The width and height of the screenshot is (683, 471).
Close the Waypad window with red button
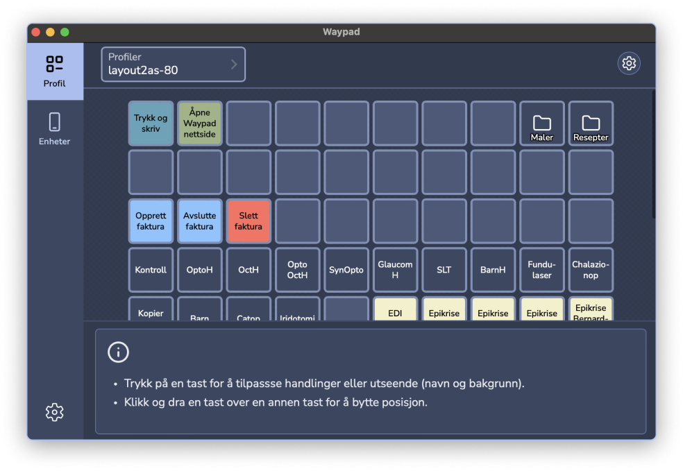(35, 32)
